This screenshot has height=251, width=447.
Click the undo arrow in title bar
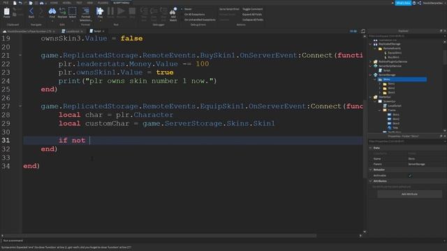(20, 3)
